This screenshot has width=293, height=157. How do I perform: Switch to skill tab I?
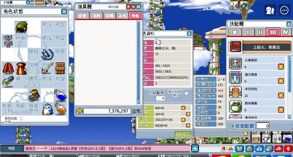click(248, 32)
